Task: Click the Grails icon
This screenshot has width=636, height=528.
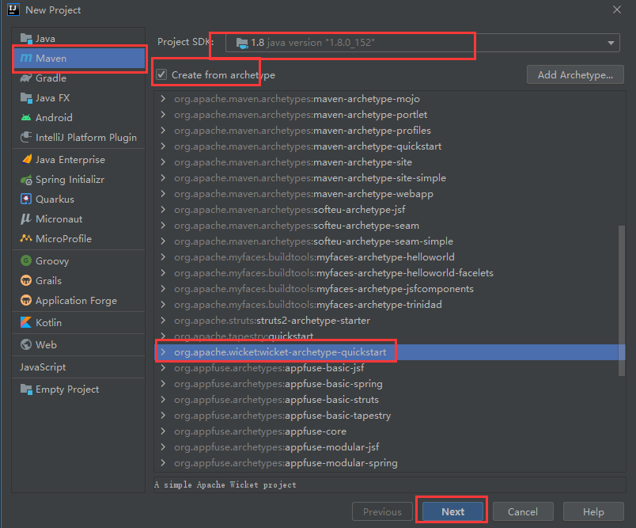Action: [x=26, y=280]
